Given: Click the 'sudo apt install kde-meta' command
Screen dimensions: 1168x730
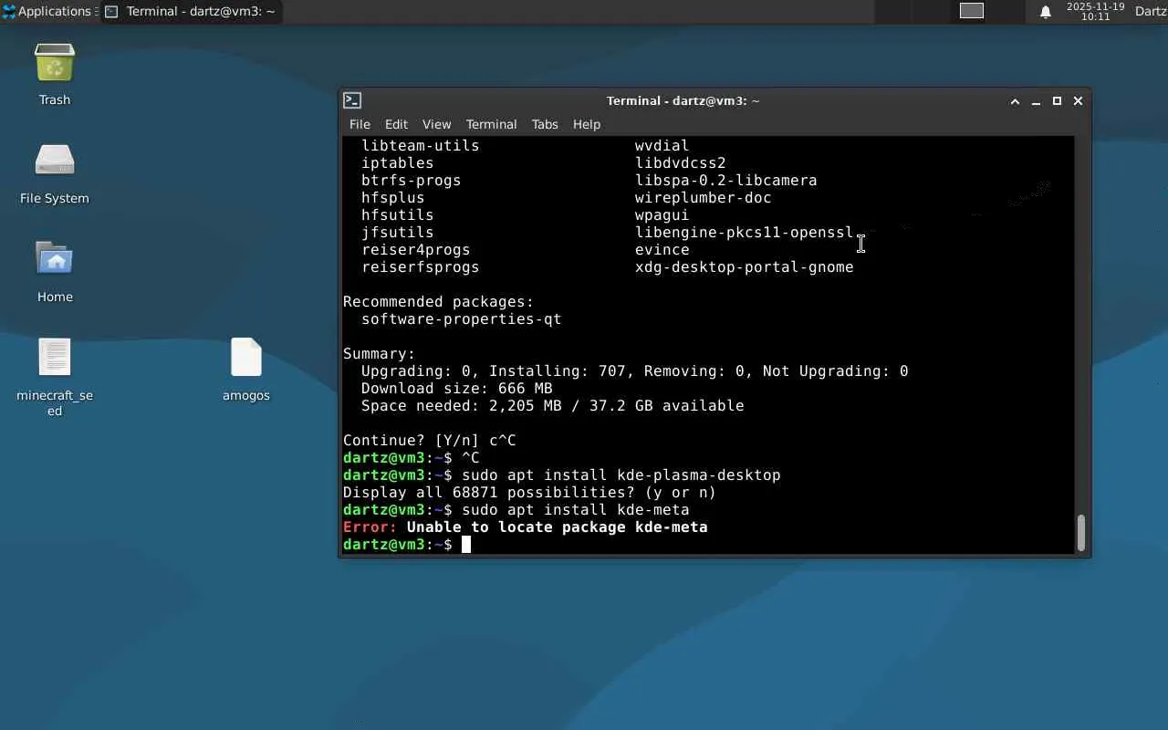Looking at the screenshot, I should coord(576,510).
